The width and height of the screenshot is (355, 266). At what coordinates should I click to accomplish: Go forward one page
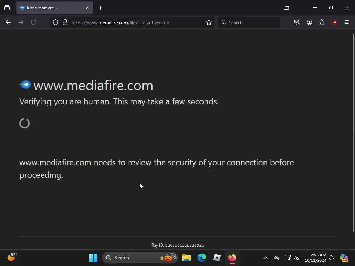[21, 22]
